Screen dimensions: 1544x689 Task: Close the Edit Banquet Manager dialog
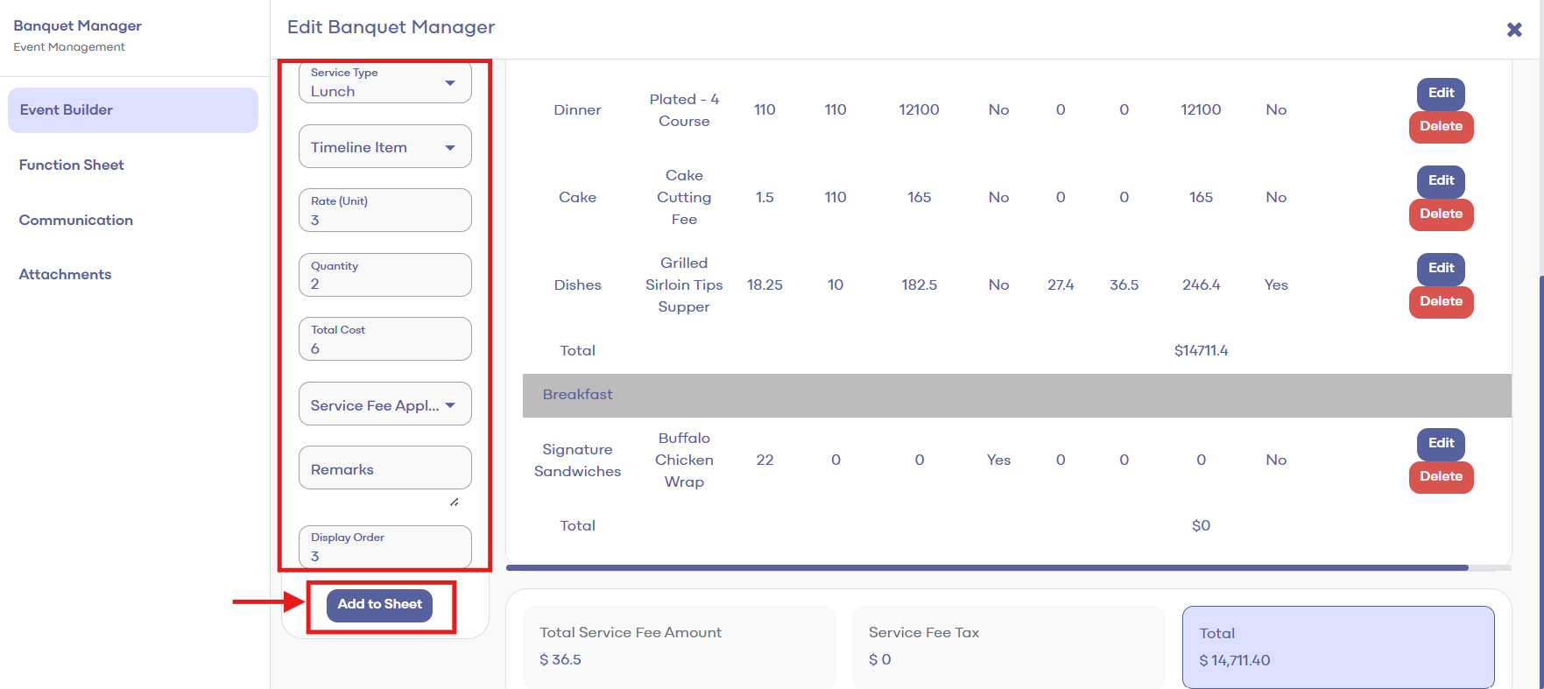[1513, 30]
